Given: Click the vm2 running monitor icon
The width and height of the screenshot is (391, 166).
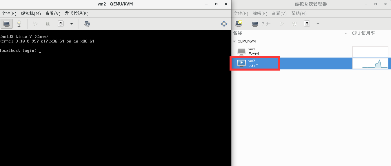Looking at the screenshot, I should [241, 63].
